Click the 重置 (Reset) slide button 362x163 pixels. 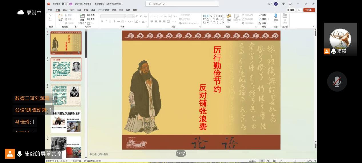point(91,19)
